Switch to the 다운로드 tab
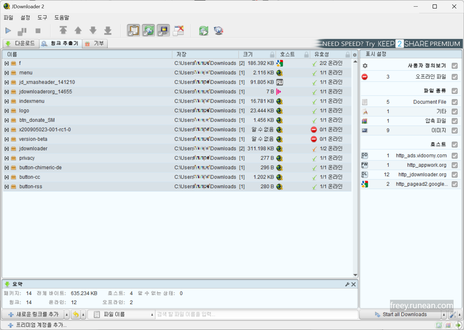 tap(21, 43)
